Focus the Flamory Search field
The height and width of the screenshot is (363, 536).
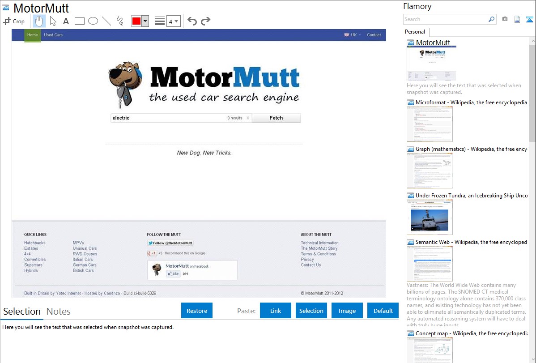tap(446, 19)
